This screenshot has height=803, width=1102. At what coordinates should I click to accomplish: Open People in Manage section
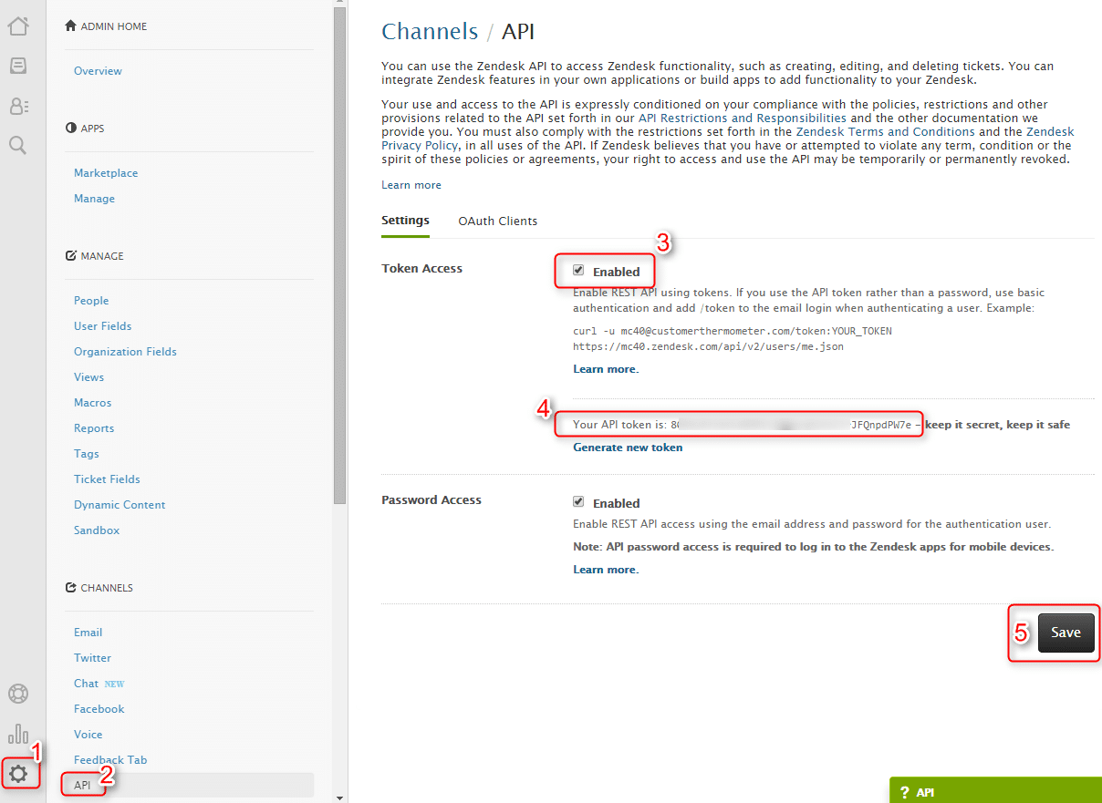[x=91, y=301]
